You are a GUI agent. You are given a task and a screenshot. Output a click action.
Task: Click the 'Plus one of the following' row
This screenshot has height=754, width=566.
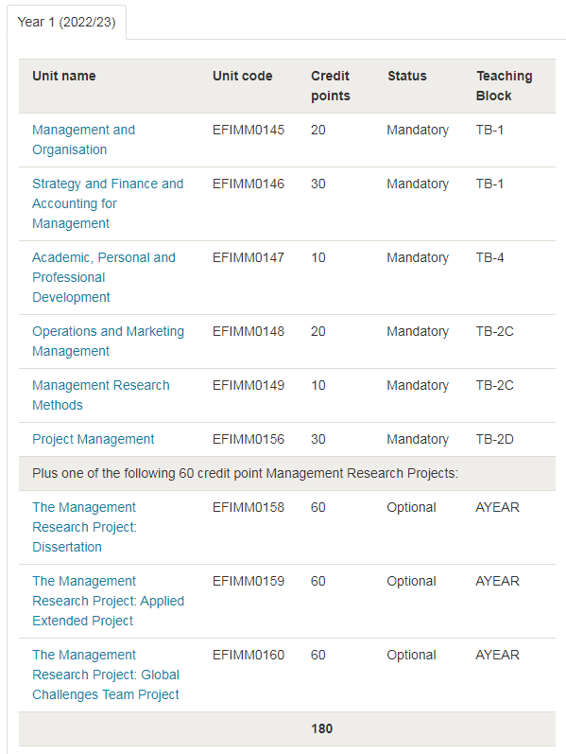point(287,474)
